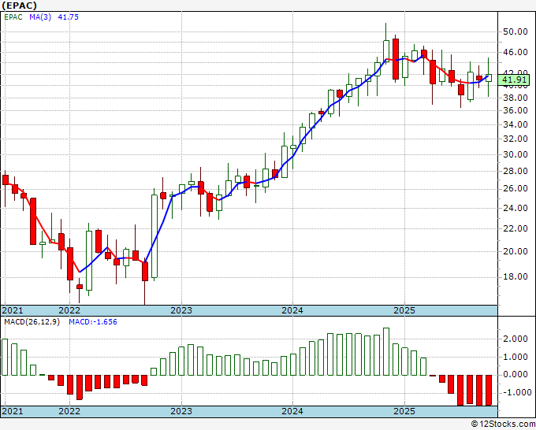
Task: Click the 22.00 price axis label
Action: tap(516, 229)
